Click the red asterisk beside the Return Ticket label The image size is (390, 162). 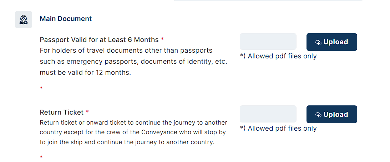[87, 112]
